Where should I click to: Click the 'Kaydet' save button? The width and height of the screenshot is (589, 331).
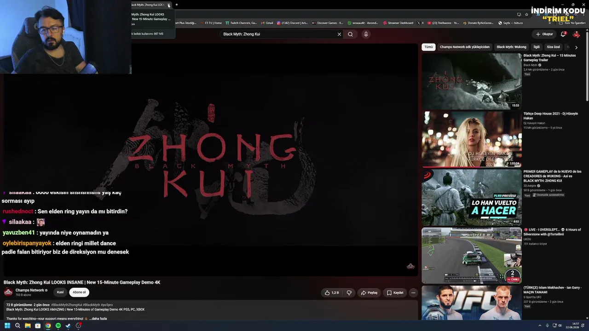(395, 293)
